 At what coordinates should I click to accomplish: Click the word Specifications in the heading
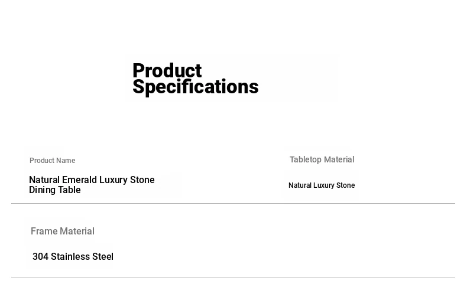coord(195,87)
